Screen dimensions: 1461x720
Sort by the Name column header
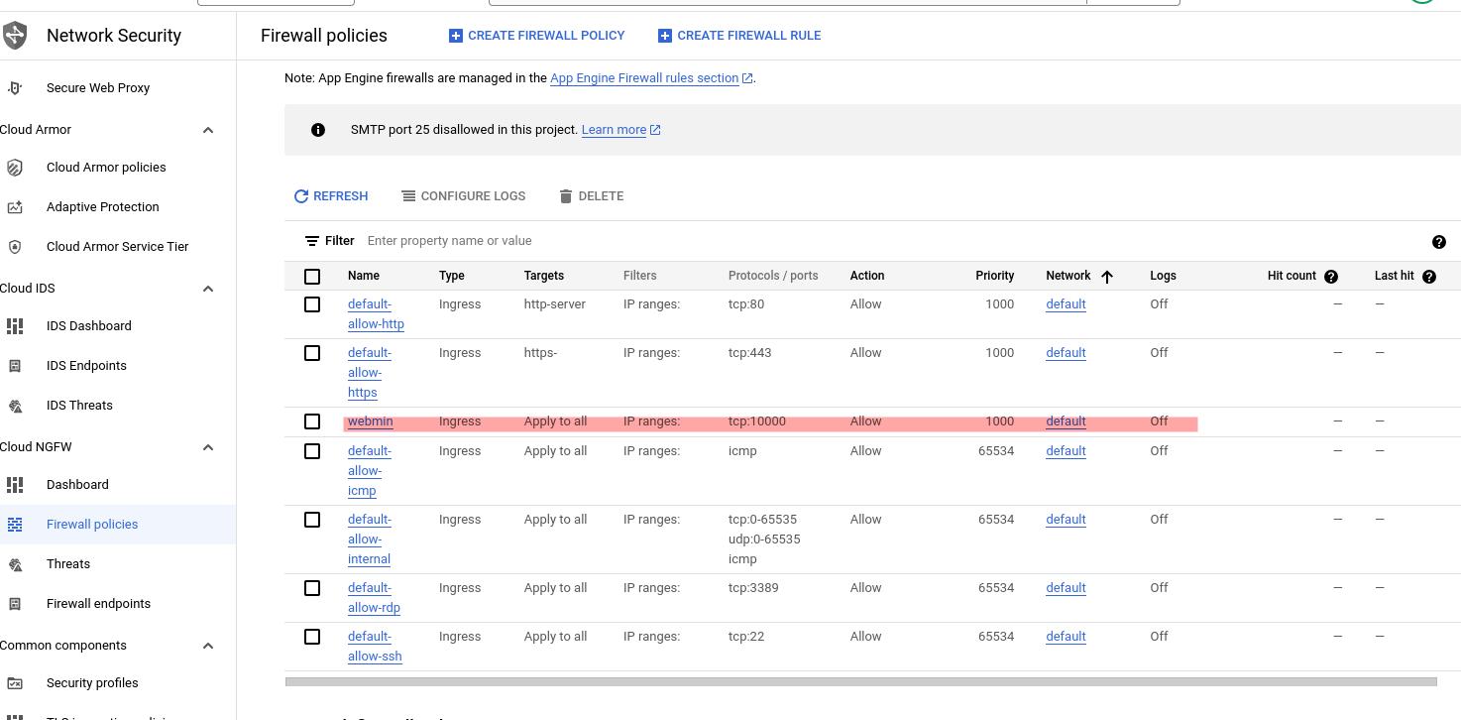(364, 276)
